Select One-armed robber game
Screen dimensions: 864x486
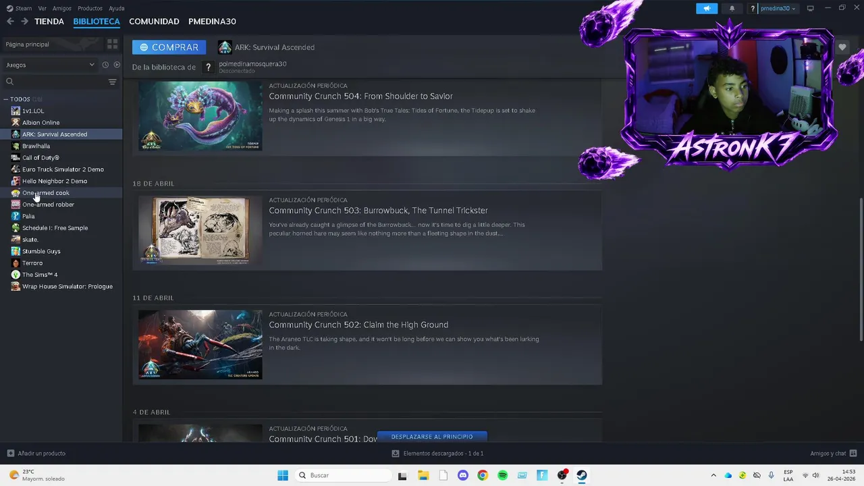(x=48, y=205)
